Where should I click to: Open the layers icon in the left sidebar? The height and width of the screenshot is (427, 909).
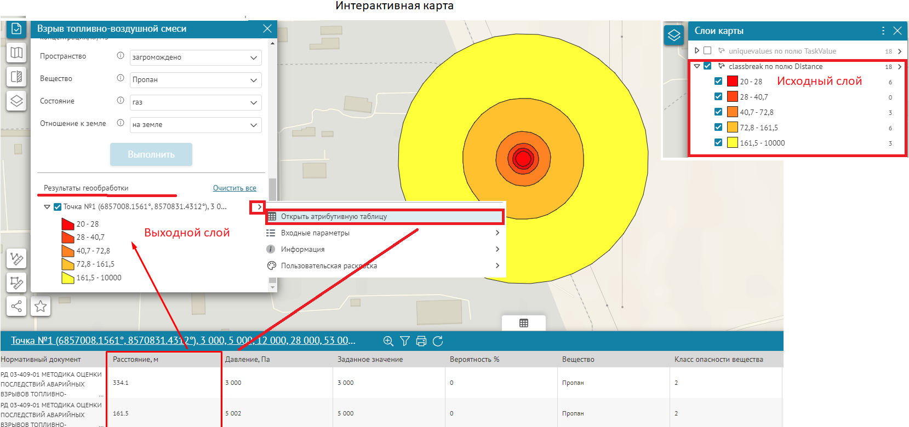(16, 101)
